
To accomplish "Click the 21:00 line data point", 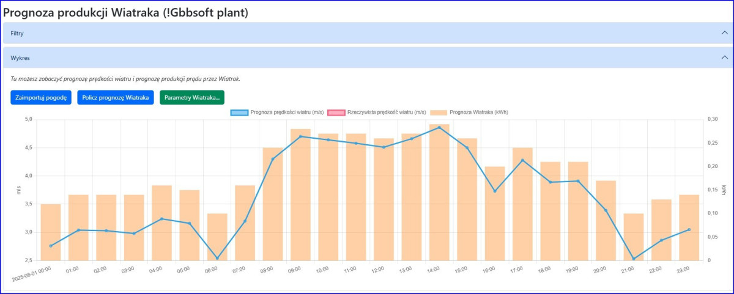I will pyautogui.click(x=633, y=259).
